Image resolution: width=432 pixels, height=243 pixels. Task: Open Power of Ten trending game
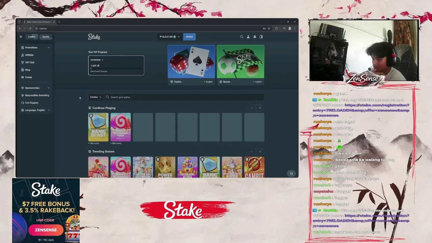point(165,167)
